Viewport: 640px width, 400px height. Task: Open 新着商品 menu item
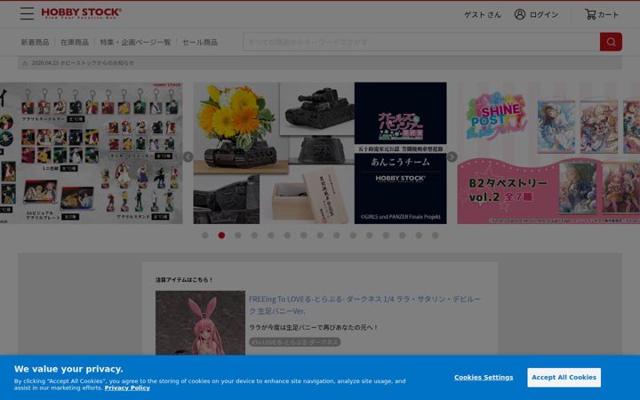click(35, 42)
